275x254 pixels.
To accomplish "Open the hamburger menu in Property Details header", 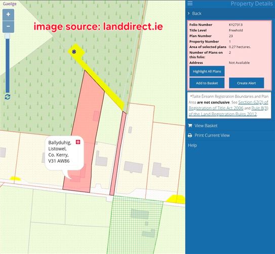I will pyautogui.click(x=190, y=3).
